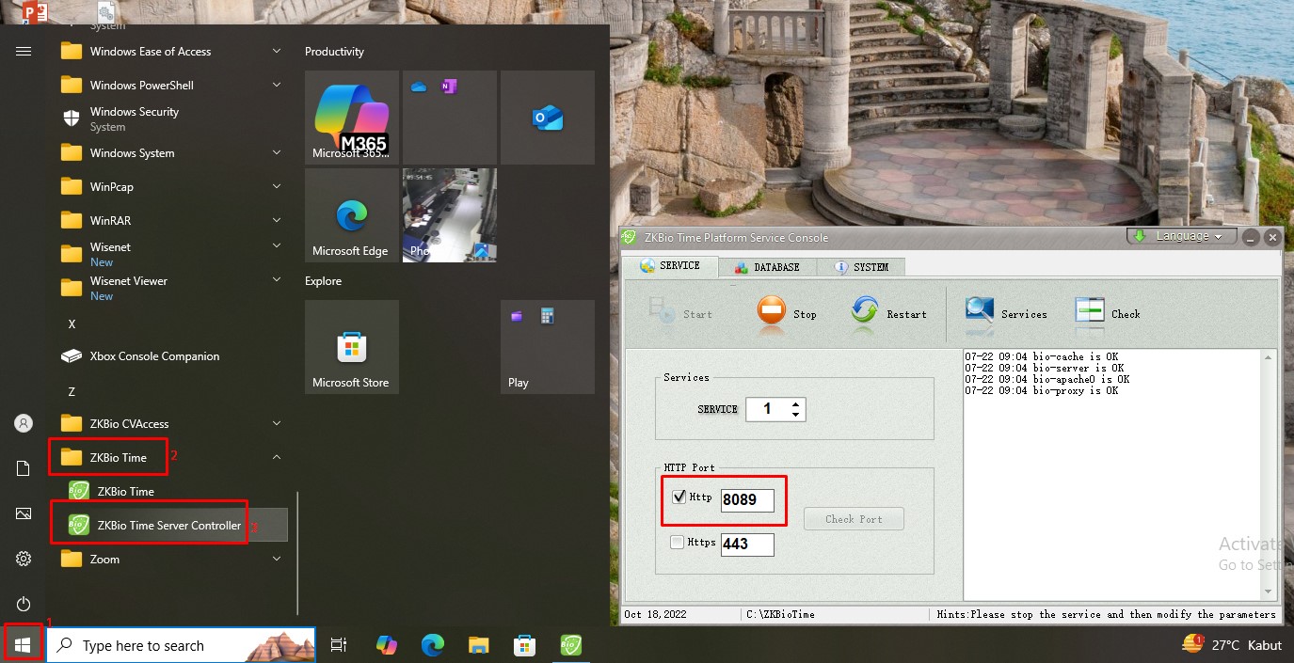Increase the SERVICE count with up arrow
Screen dimensions: 1294x663
pyautogui.click(x=796, y=404)
